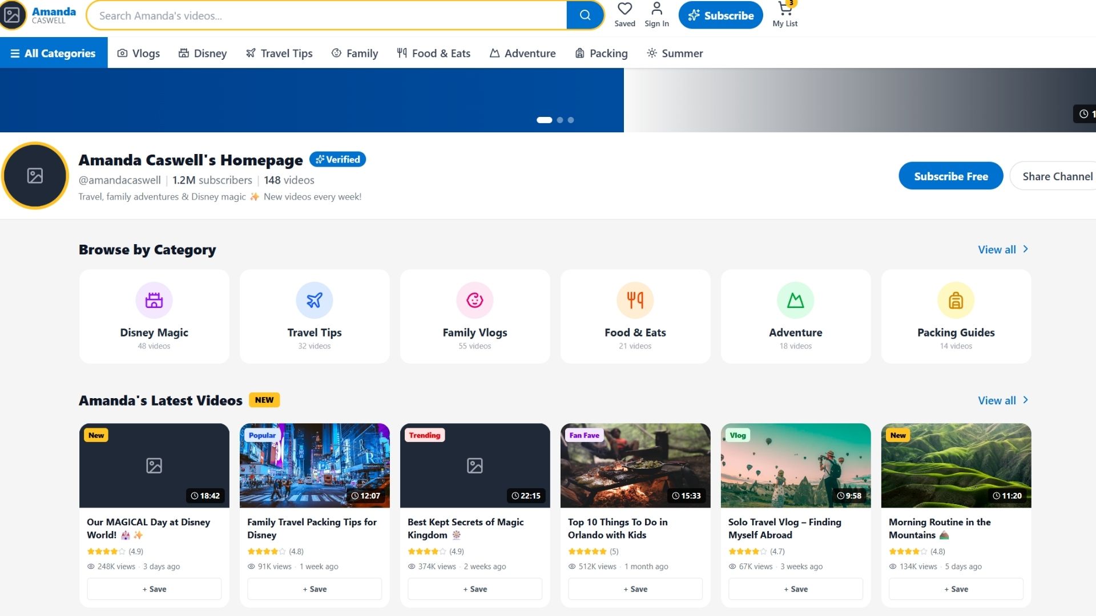Image resolution: width=1096 pixels, height=616 pixels.
Task: Click the search input field
Action: coord(325,15)
